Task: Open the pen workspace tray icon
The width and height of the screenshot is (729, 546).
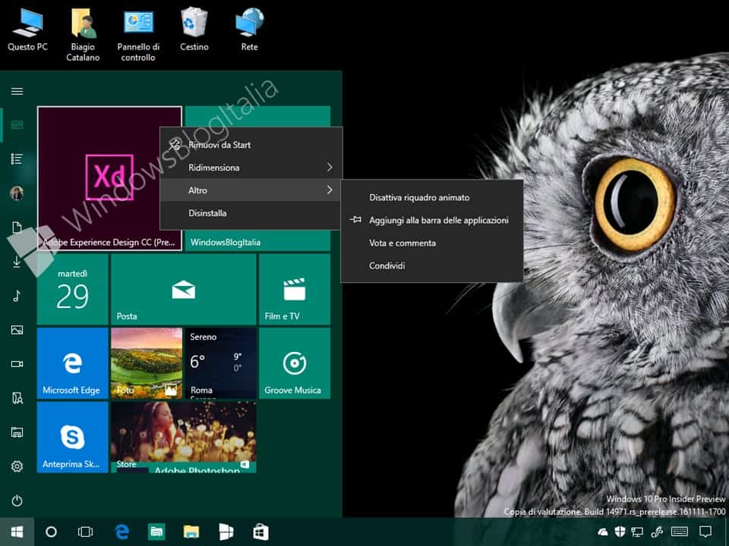Action: tap(656, 532)
